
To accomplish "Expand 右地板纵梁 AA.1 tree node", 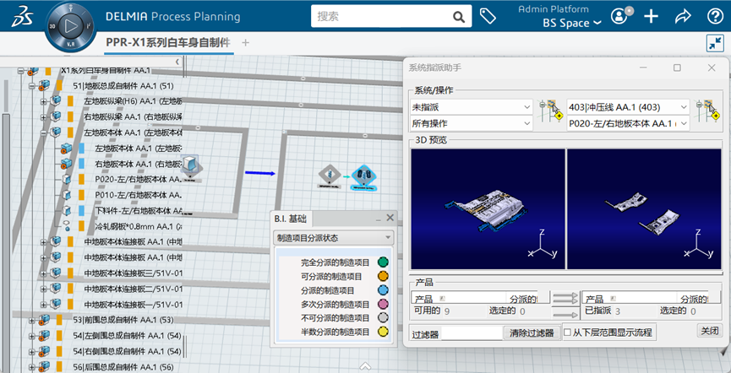I will (44, 116).
